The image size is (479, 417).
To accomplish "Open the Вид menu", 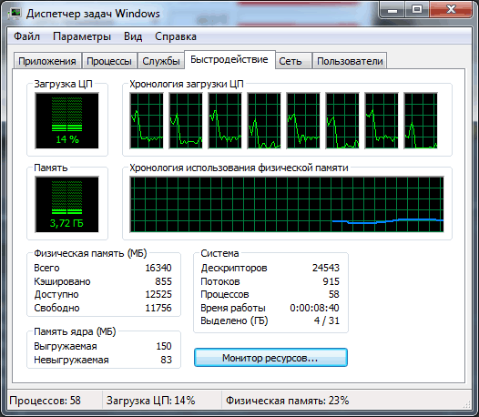I will 133,36.
